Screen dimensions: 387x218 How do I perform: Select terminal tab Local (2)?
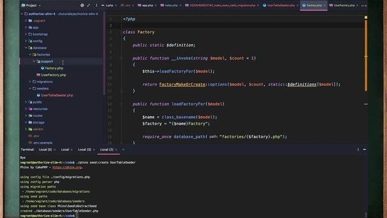click(x=106, y=150)
